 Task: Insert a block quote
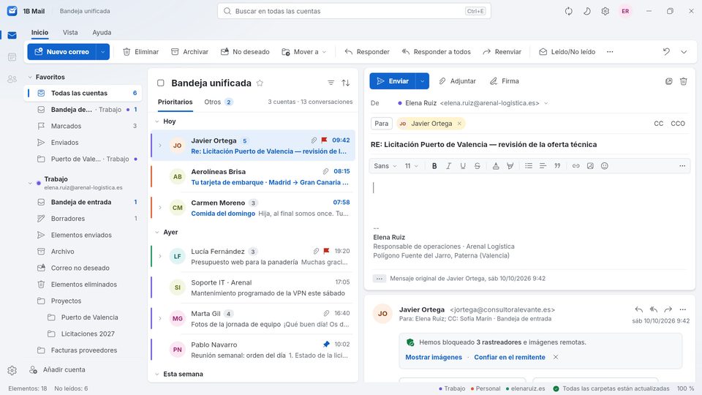pyautogui.click(x=557, y=166)
